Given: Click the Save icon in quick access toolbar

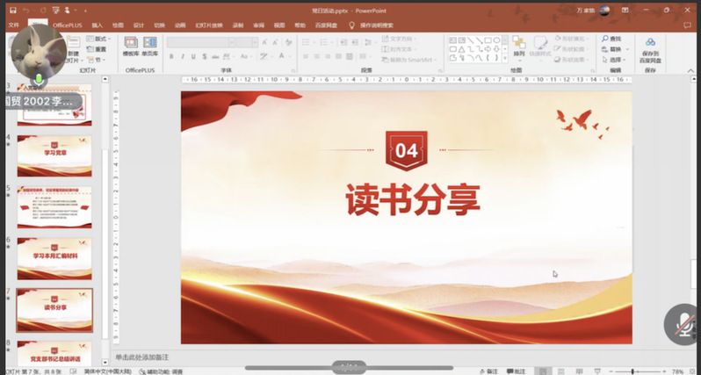Looking at the screenshot, I should [13, 11].
